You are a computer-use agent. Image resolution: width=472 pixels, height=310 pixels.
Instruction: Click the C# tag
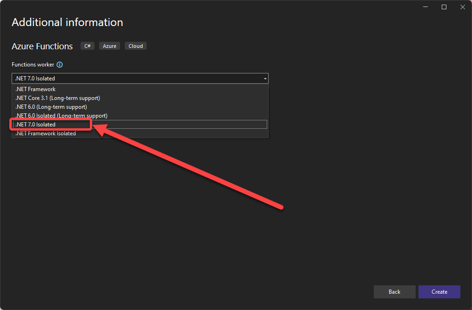(88, 46)
